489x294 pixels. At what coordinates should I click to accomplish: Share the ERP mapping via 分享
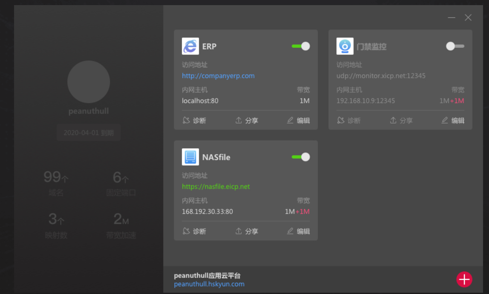tap(247, 121)
